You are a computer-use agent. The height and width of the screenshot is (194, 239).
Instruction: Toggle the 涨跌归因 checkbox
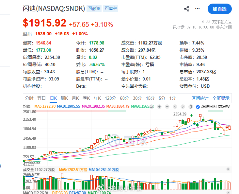[198, 107]
